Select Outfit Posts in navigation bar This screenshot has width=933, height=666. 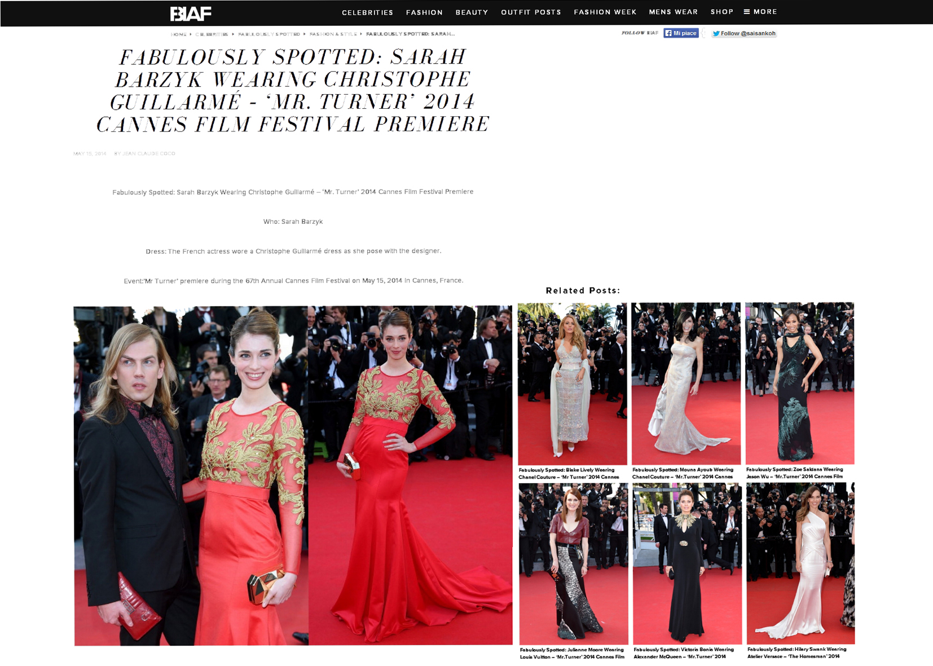tap(531, 12)
